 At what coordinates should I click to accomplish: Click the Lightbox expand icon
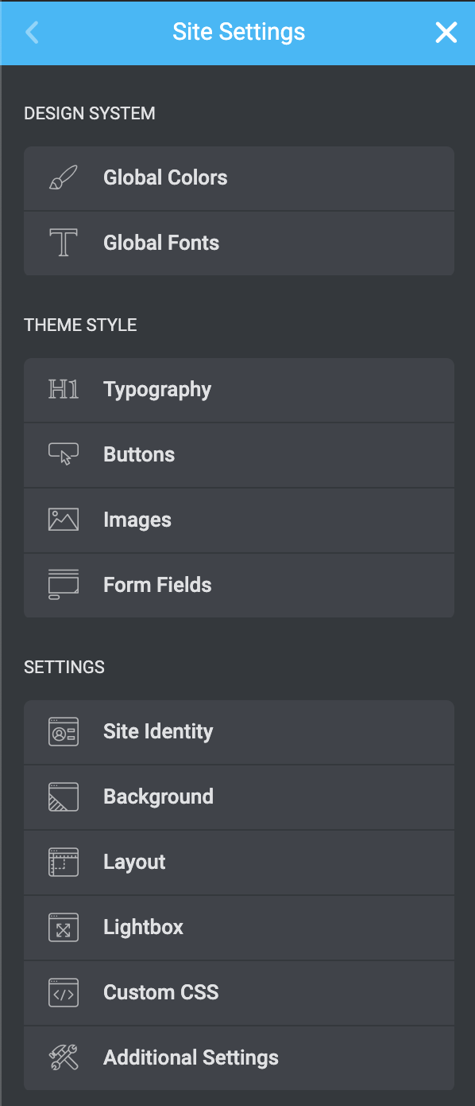click(x=64, y=928)
